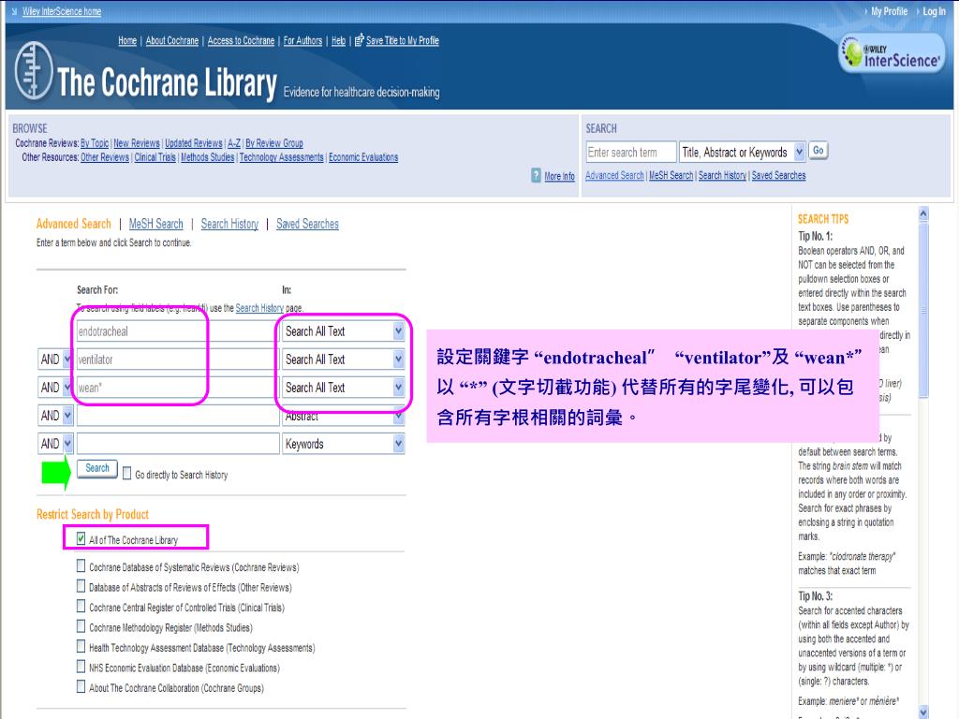Image resolution: width=959 pixels, height=719 pixels.
Task: Check NHS Economic Evaluation Database checkbox
Action: 81,667
